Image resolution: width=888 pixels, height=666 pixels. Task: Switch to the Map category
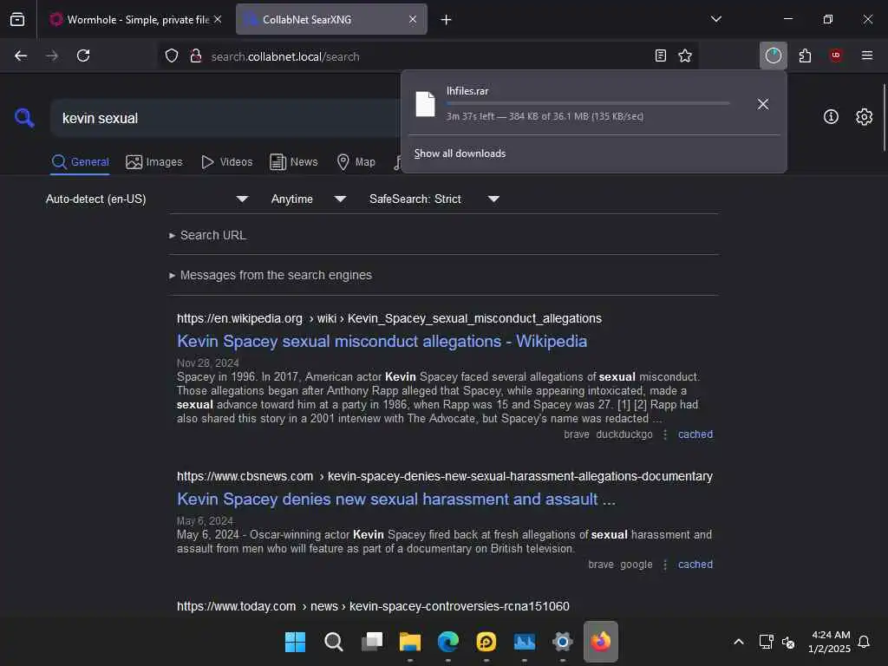(356, 162)
